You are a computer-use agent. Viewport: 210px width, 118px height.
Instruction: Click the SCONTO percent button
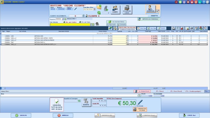(x=86, y=102)
